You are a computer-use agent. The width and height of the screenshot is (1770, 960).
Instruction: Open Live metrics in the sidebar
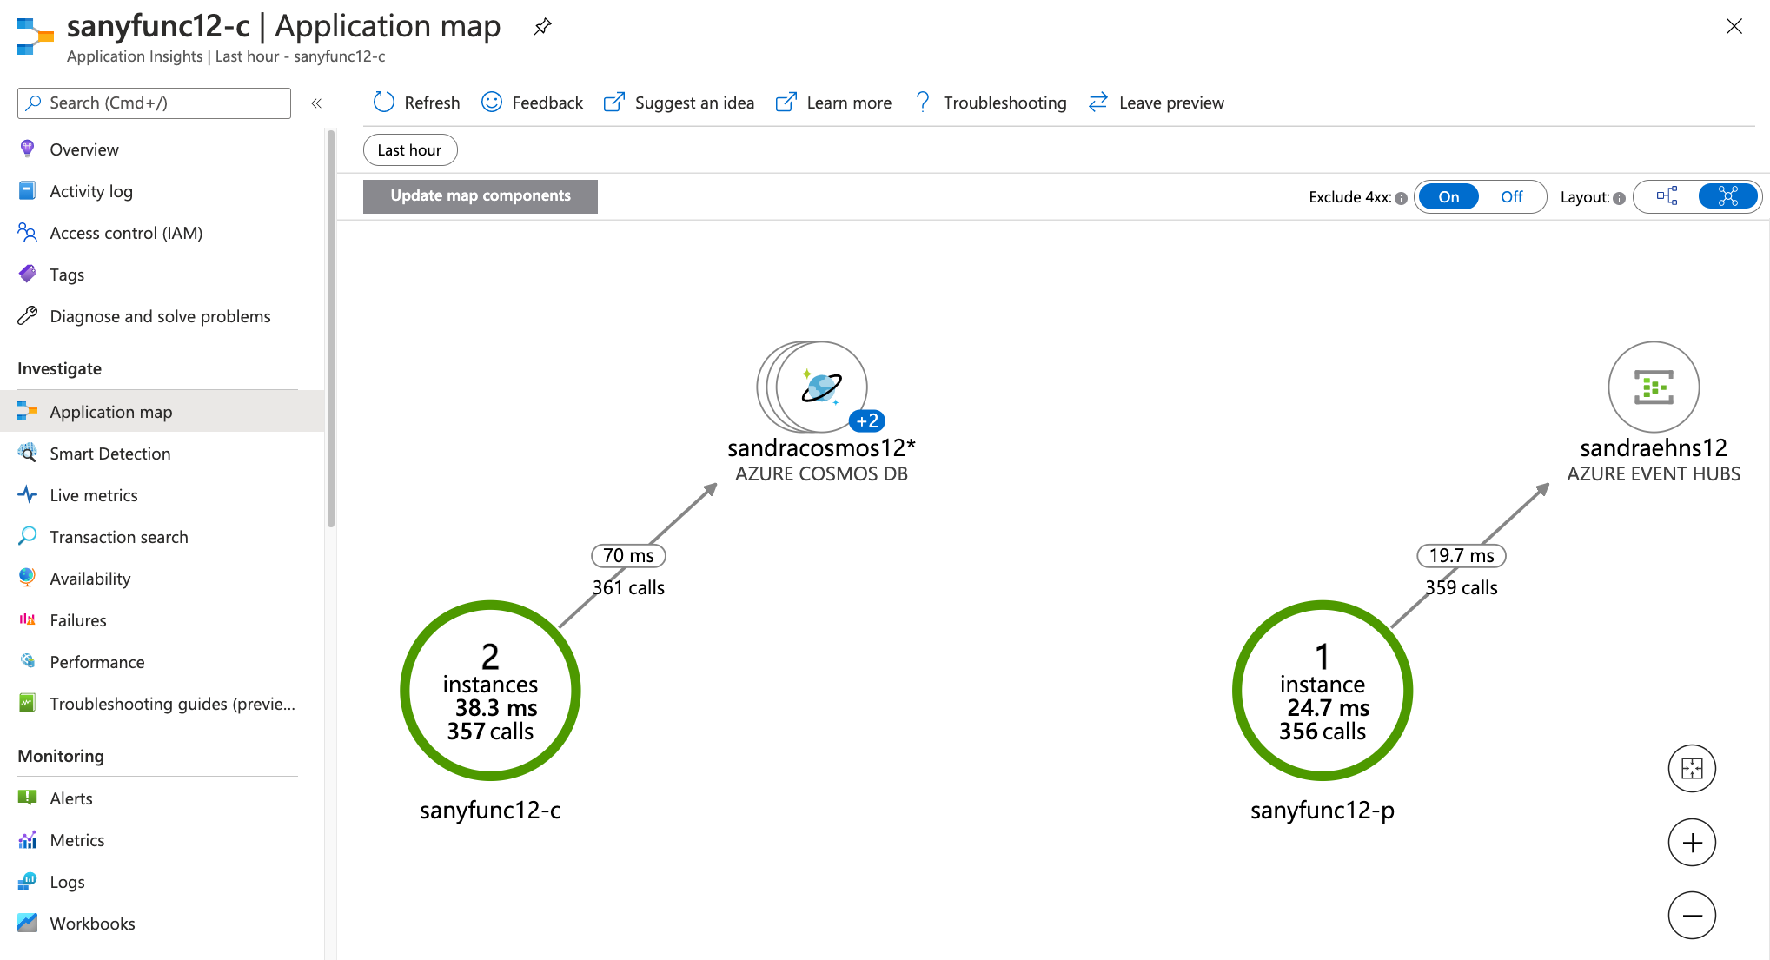(x=94, y=495)
